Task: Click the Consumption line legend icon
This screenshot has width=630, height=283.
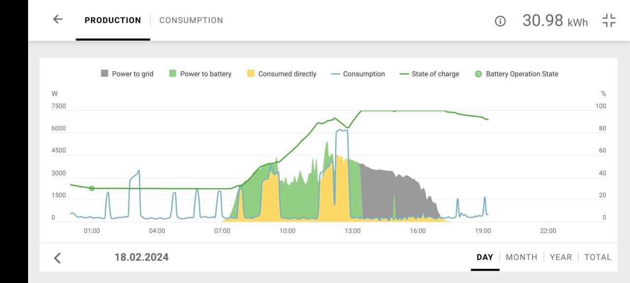Action: pos(335,74)
